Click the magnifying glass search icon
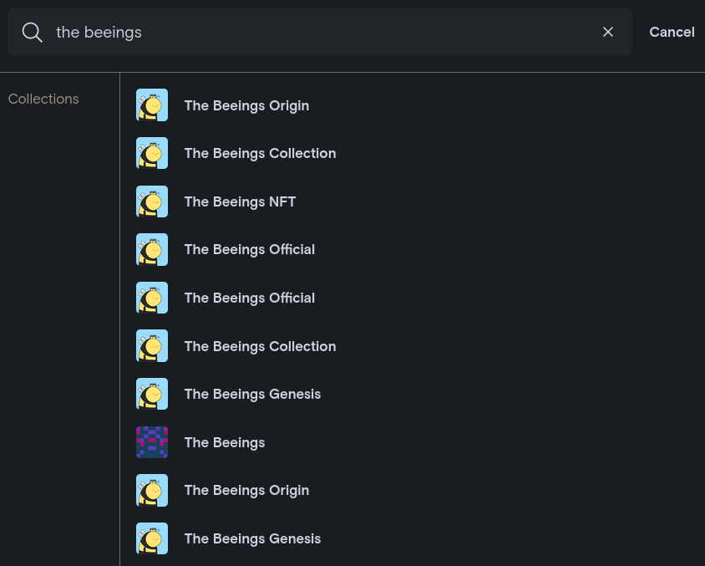705x566 pixels. (x=33, y=33)
